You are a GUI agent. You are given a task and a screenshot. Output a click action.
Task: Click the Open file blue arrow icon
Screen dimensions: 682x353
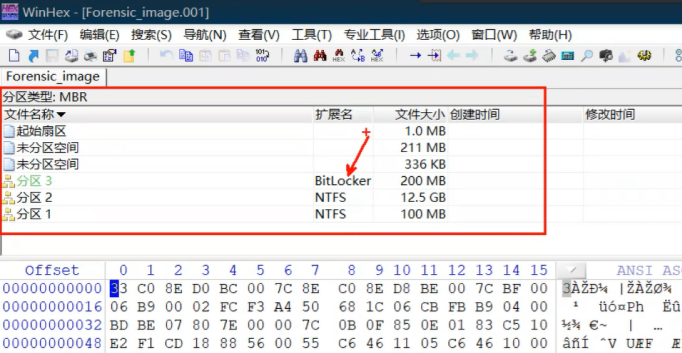pos(33,56)
